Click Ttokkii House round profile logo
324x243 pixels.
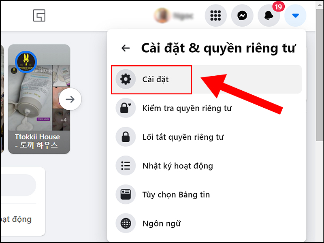pyautogui.click(x=26, y=62)
